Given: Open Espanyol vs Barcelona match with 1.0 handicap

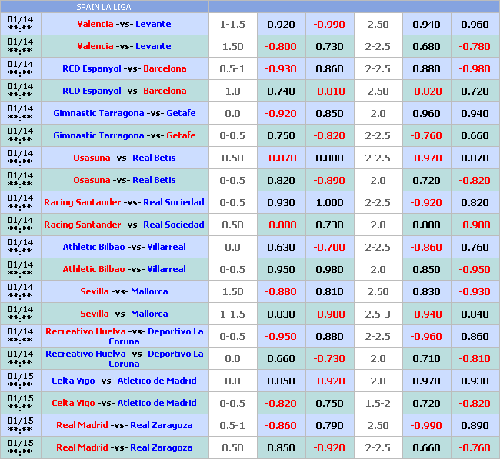Looking at the screenshot, I should (x=124, y=91).
